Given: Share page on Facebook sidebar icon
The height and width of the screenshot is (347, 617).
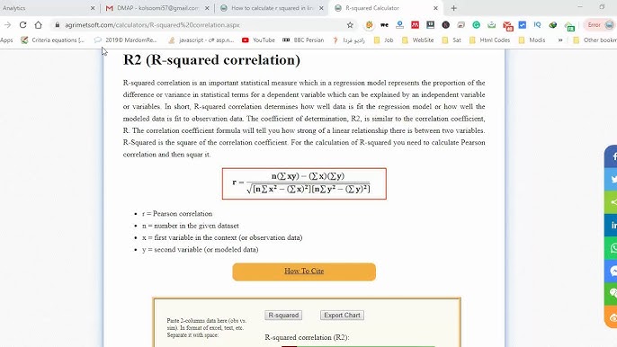Looking at the screenshot, I should pyautogui.click(x=611, y=156).
